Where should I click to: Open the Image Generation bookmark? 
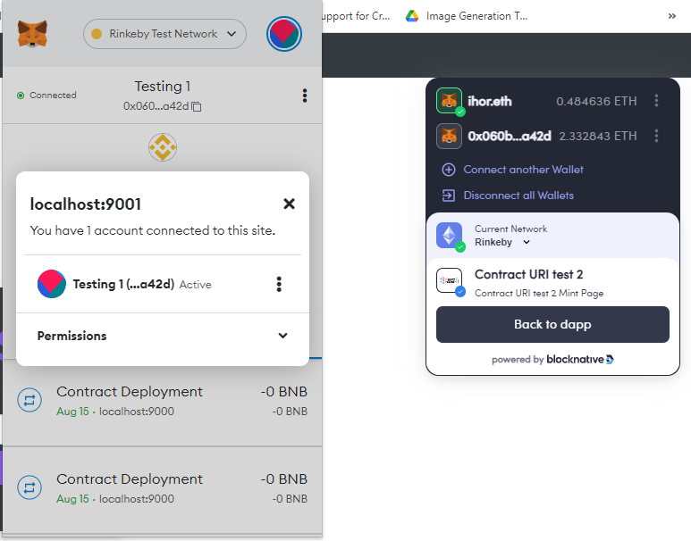pyautogui.click(x=467, y=16)
